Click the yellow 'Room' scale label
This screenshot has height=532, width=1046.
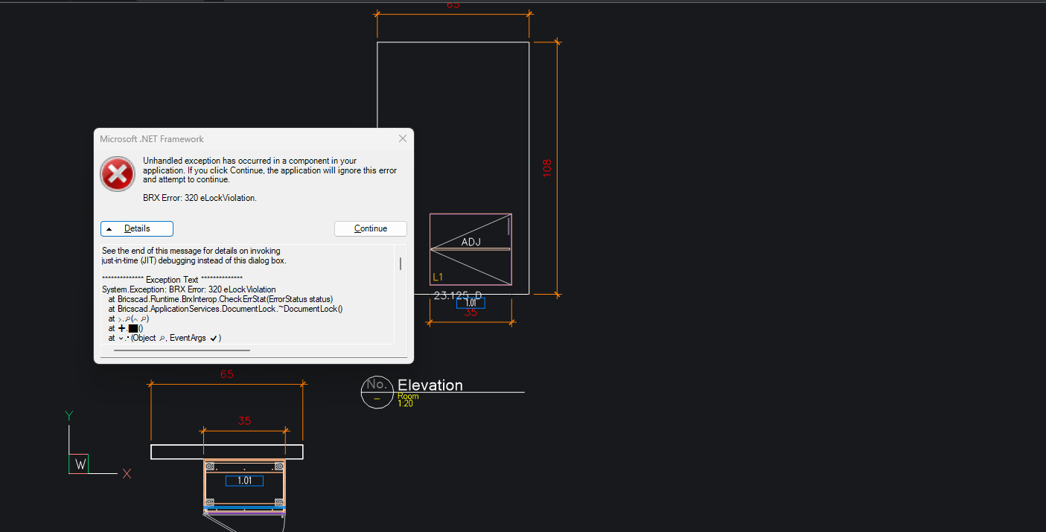coord(408,397)
